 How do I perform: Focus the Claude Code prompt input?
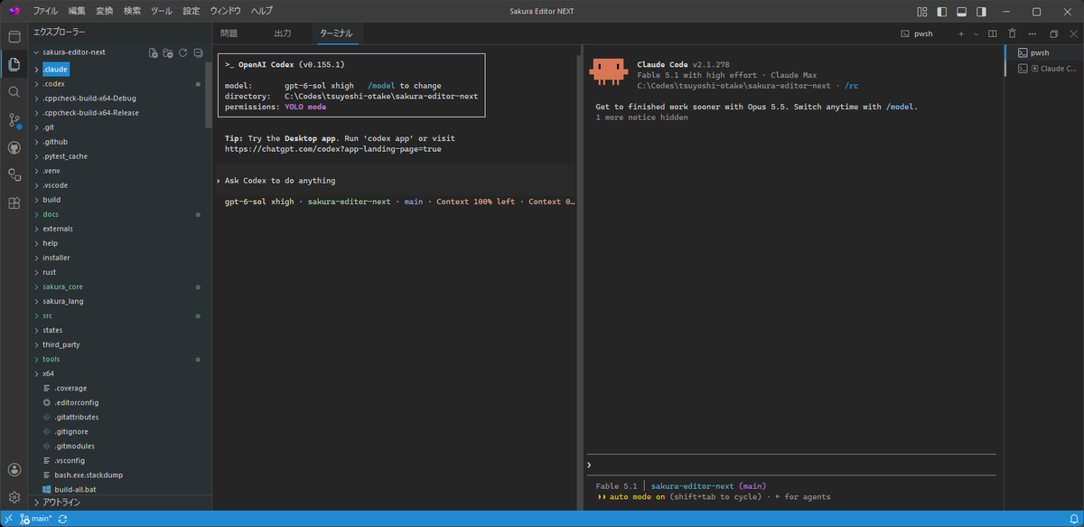[x=790, y=465]
